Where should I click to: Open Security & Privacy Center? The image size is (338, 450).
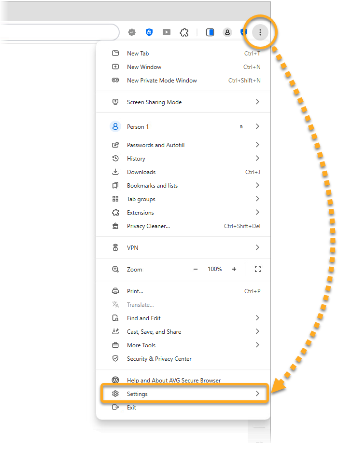pos(159,359)
